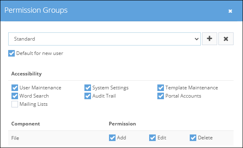Toggle File Add permission
Image resolution: width=243 pixels, height=148 pixels.
(112, 138)
